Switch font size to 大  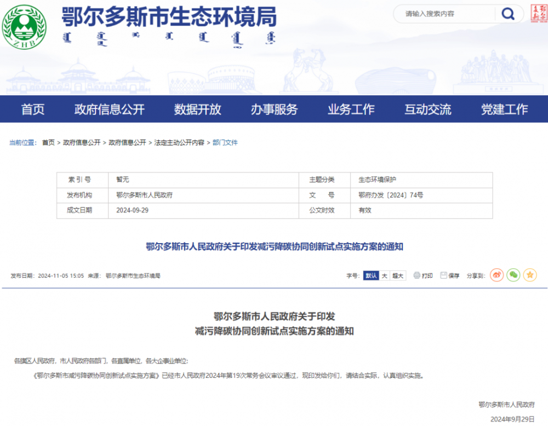384,275
